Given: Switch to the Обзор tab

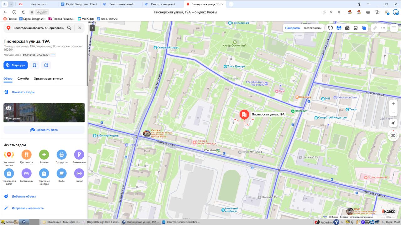Looking at the screenshot, I should 8,79.
